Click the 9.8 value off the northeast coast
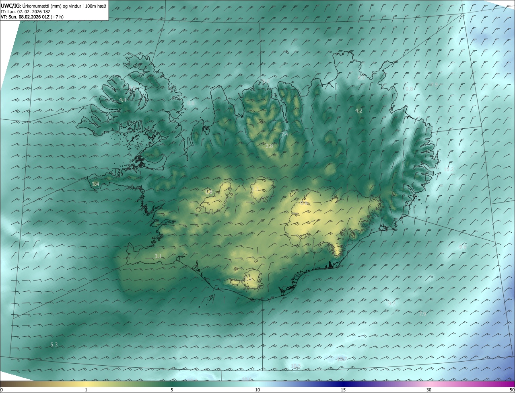 409,89
